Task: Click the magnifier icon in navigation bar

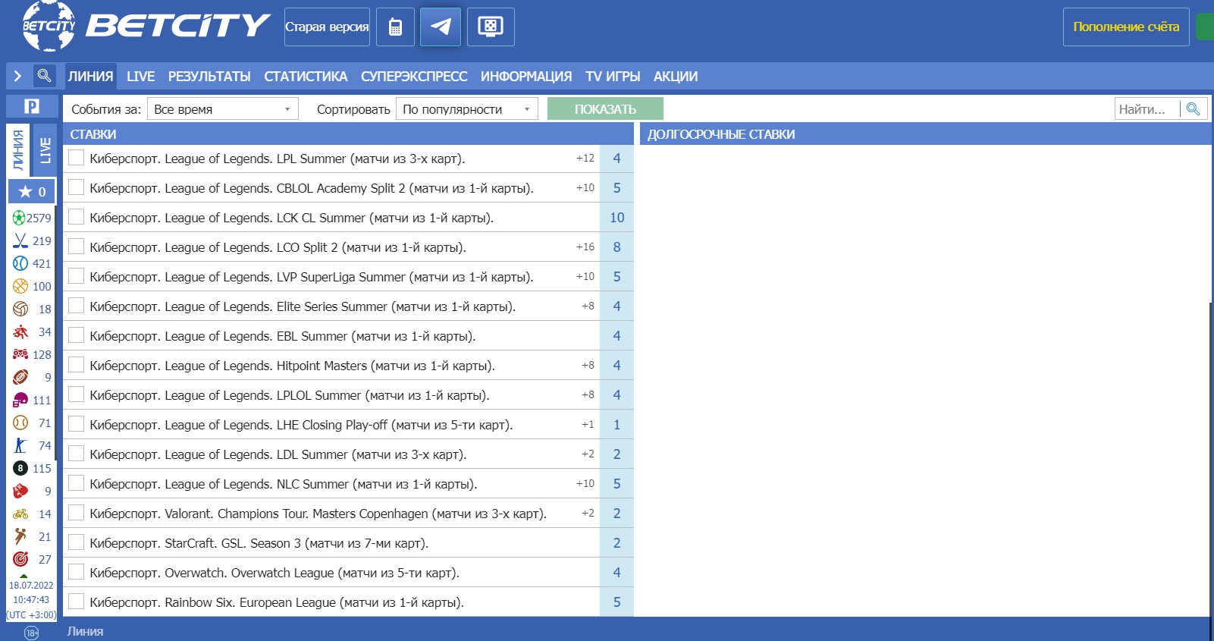Action: (x=44, y=76)
